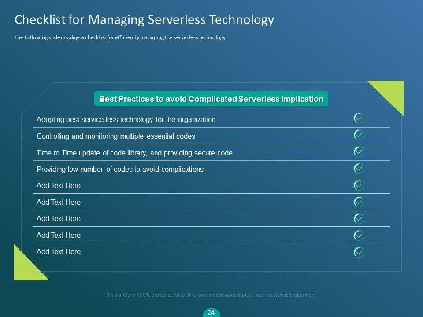Click the green triangle in the top-right corner
The image size is (423, 317).
[x=391, y=92]
